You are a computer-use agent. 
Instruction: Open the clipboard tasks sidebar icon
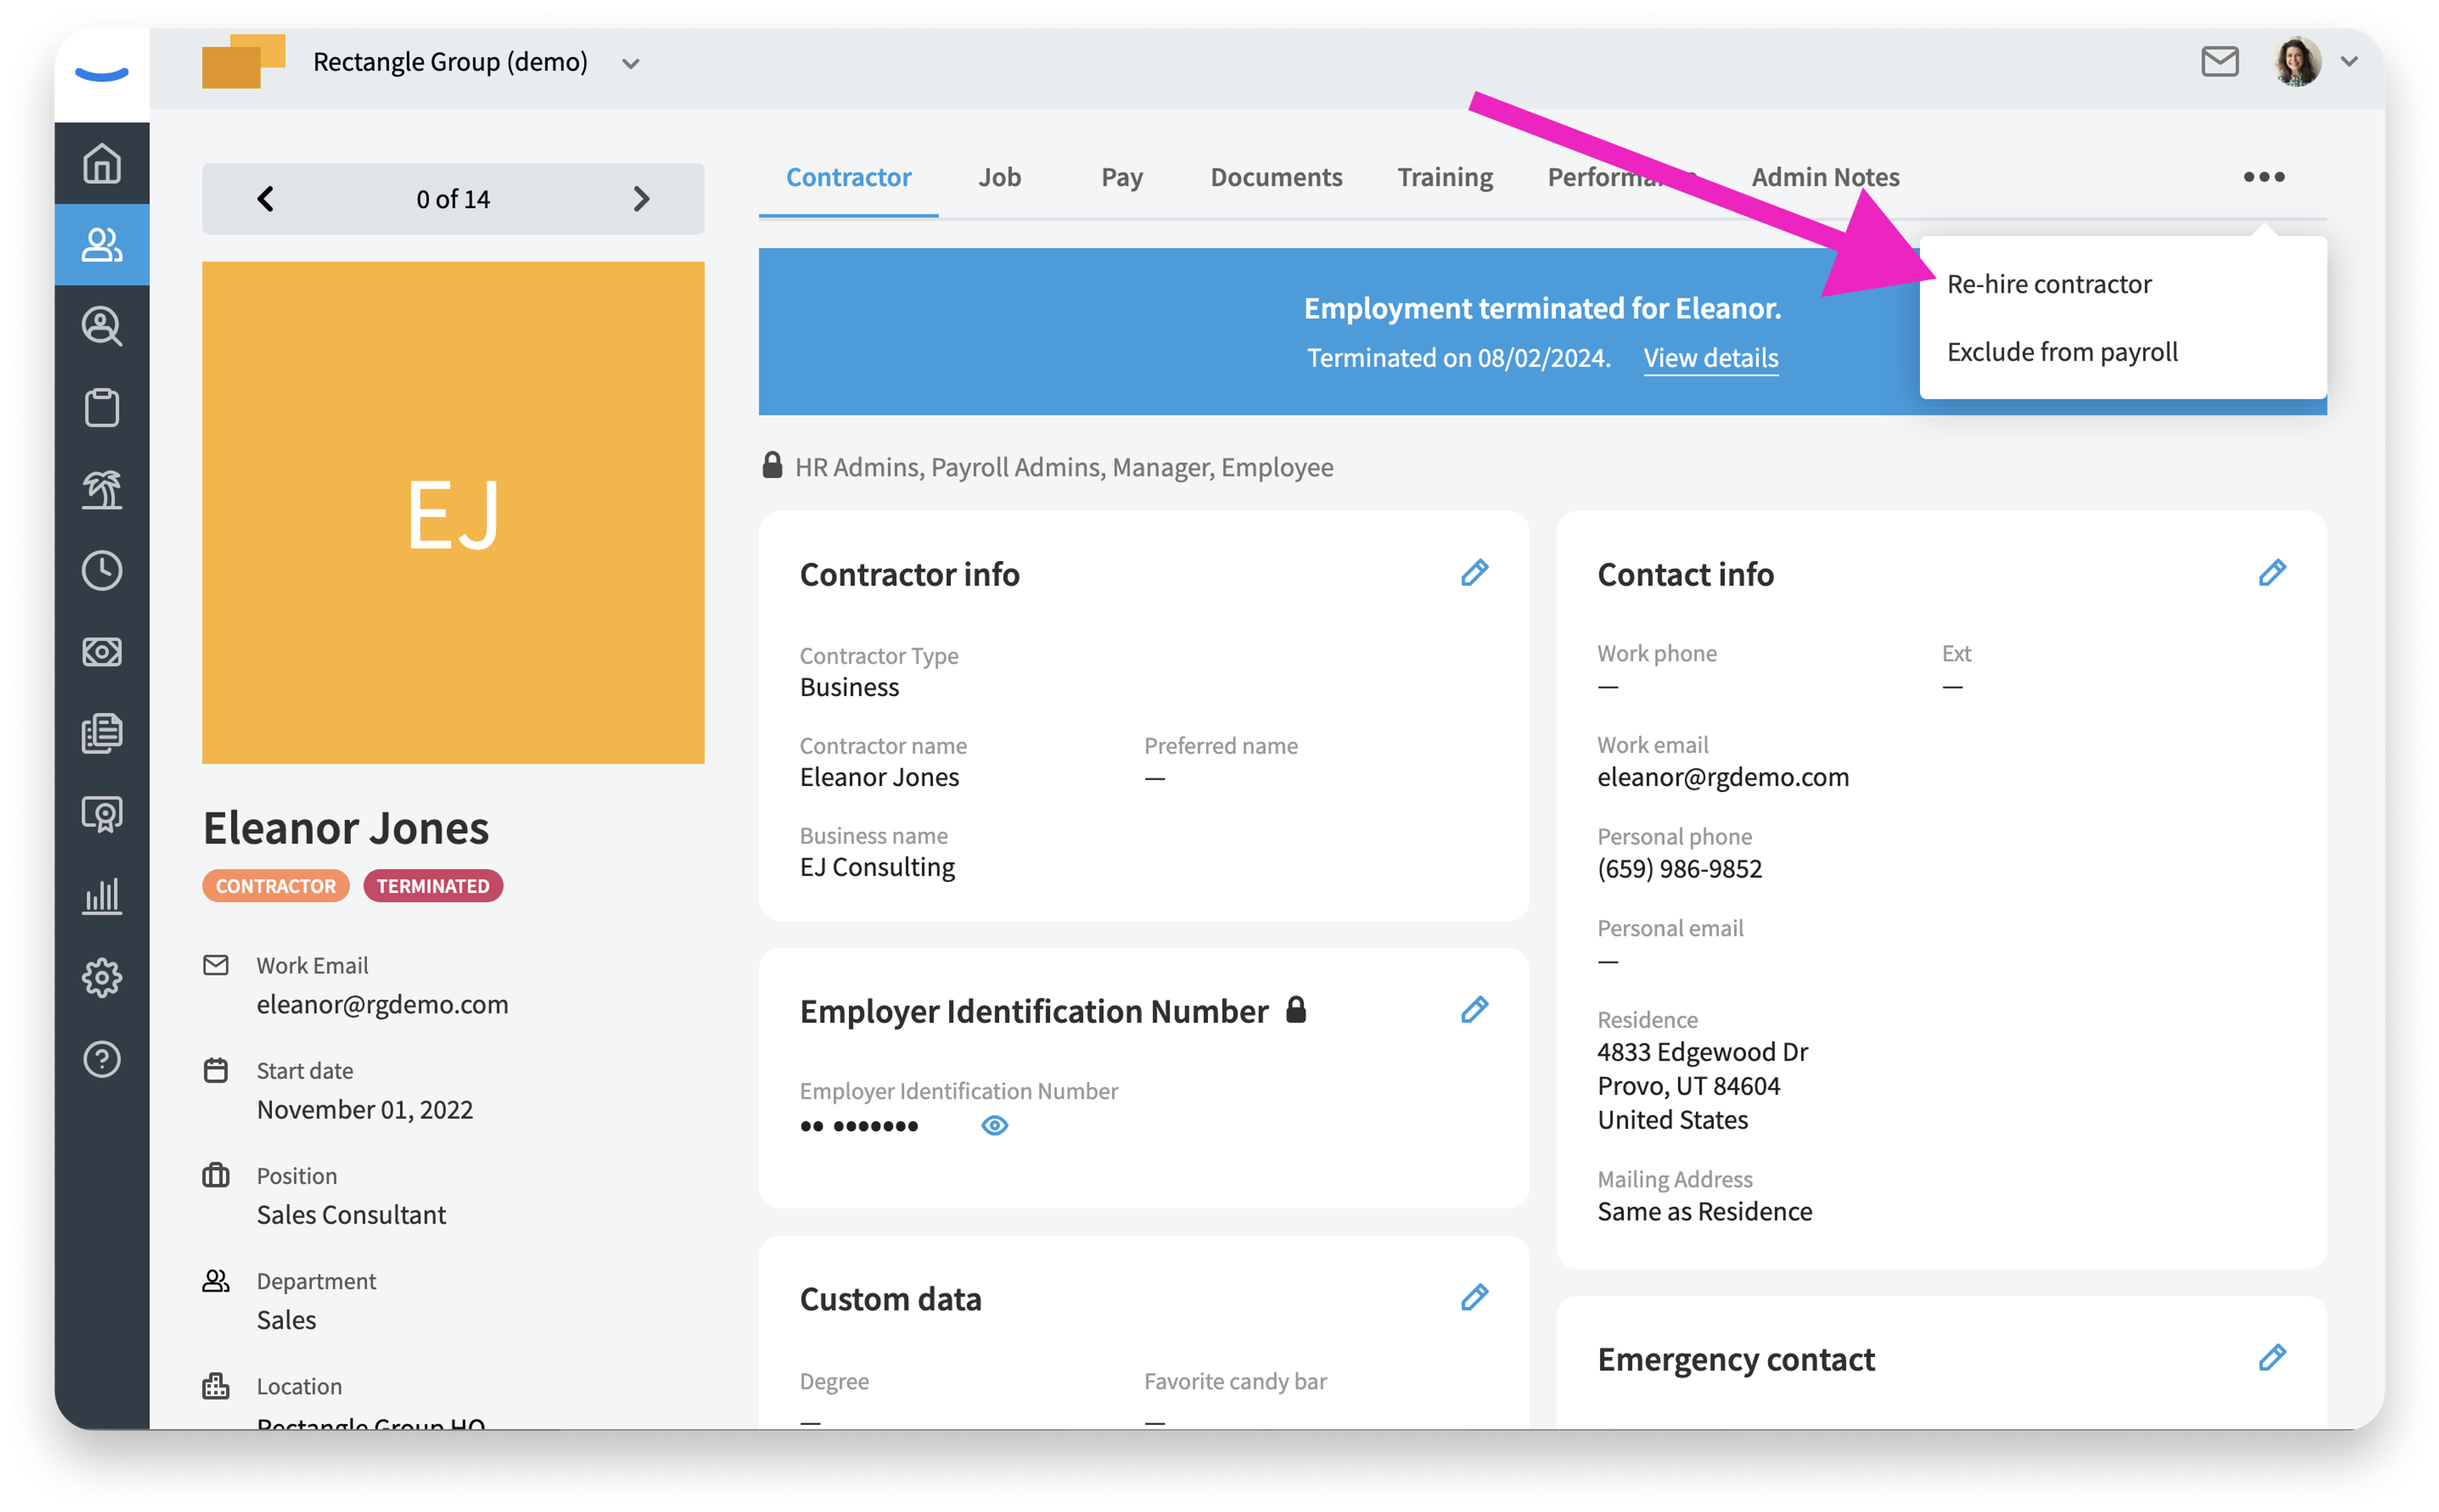click(x=101, y=407)
